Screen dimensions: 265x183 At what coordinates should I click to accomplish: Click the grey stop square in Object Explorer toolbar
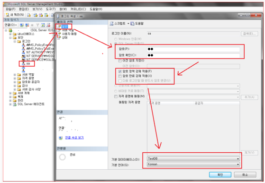tap(32, 25)
